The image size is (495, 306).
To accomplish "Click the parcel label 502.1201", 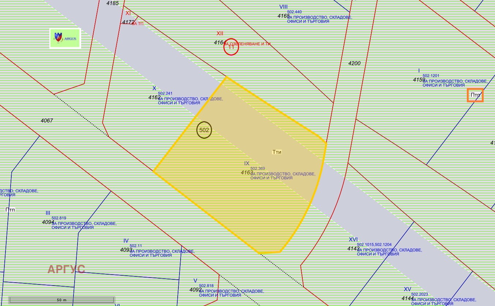I will [x=431, y=76].
